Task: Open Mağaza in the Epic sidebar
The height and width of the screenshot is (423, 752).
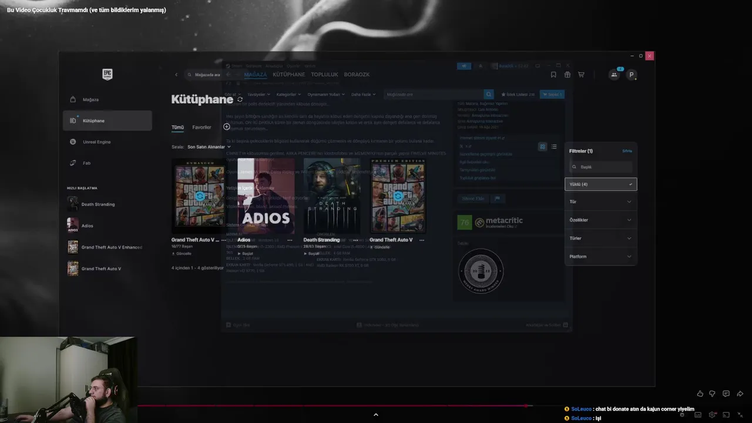Action: (x=107, y=99)
